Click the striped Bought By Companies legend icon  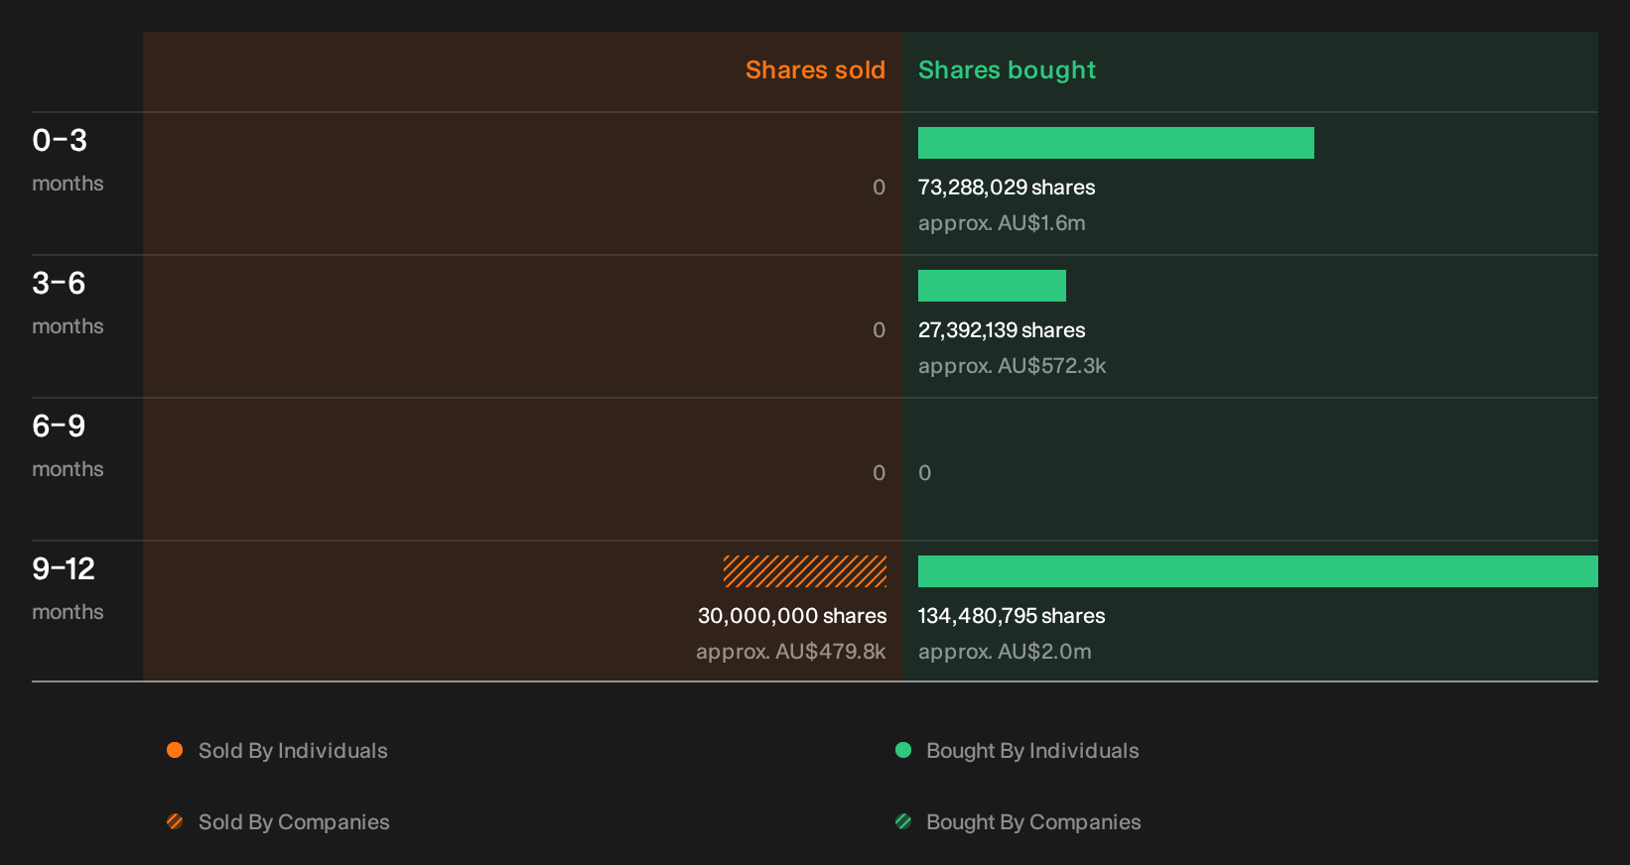tap(903, 821)
